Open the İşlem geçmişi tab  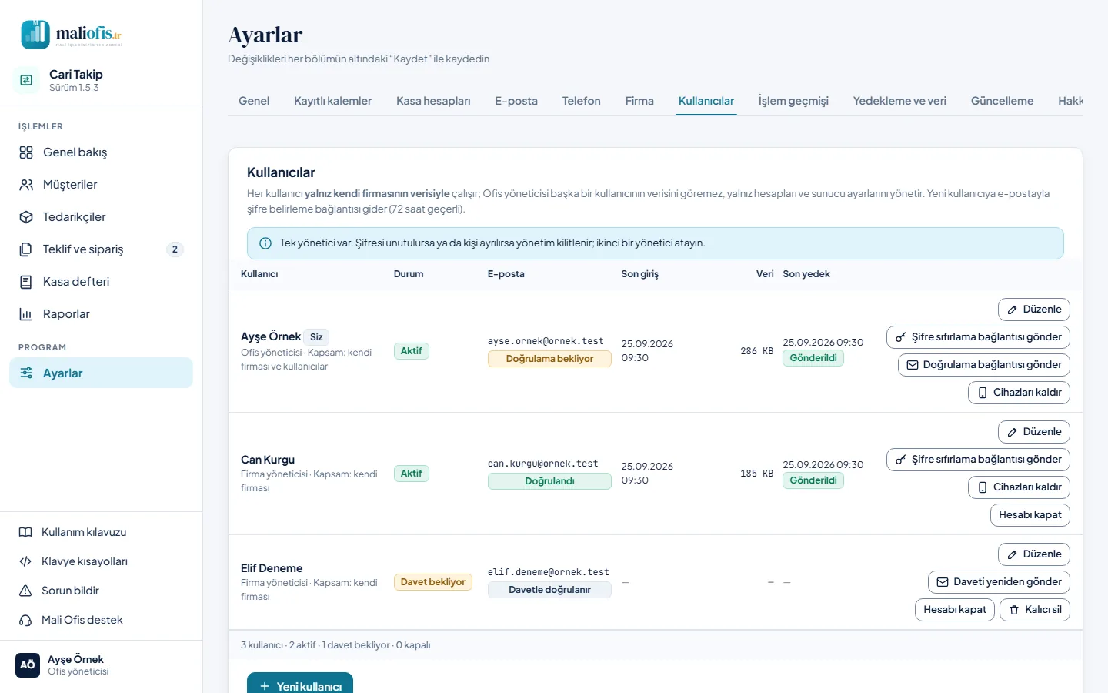pos(793,101)
